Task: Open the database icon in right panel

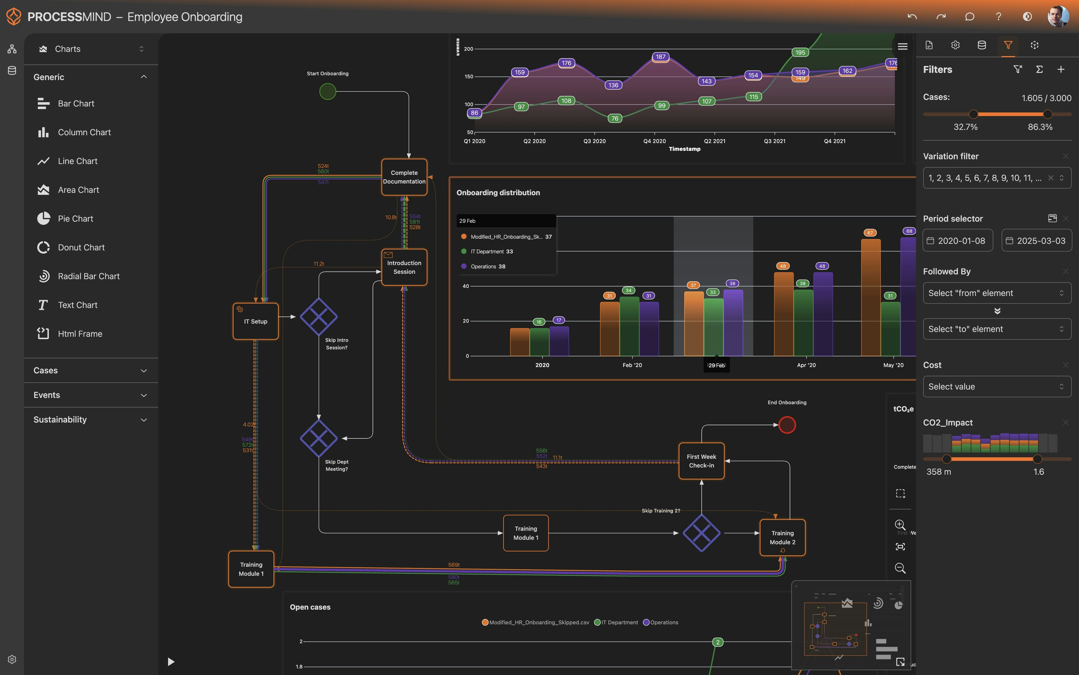Action: click(981, 45)
